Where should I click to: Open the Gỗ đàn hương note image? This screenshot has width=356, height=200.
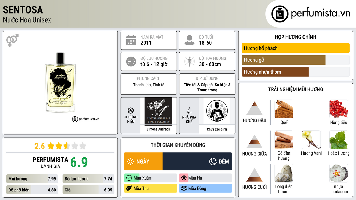pyautogui.click(x=284, y=140)
